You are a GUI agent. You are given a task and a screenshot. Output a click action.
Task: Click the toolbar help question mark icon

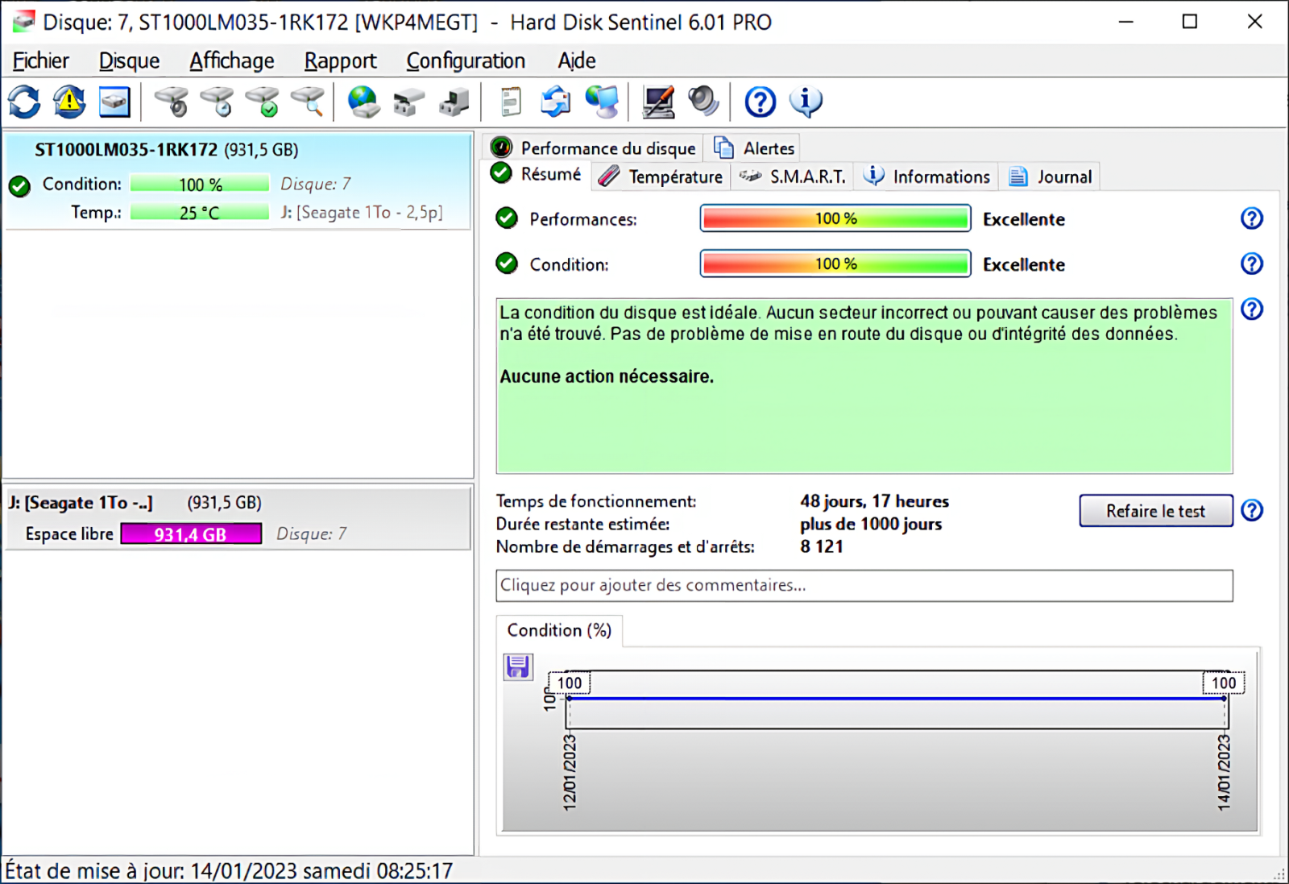[760, 102]
